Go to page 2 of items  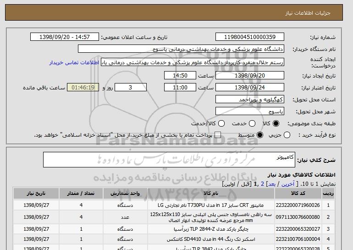262,184
